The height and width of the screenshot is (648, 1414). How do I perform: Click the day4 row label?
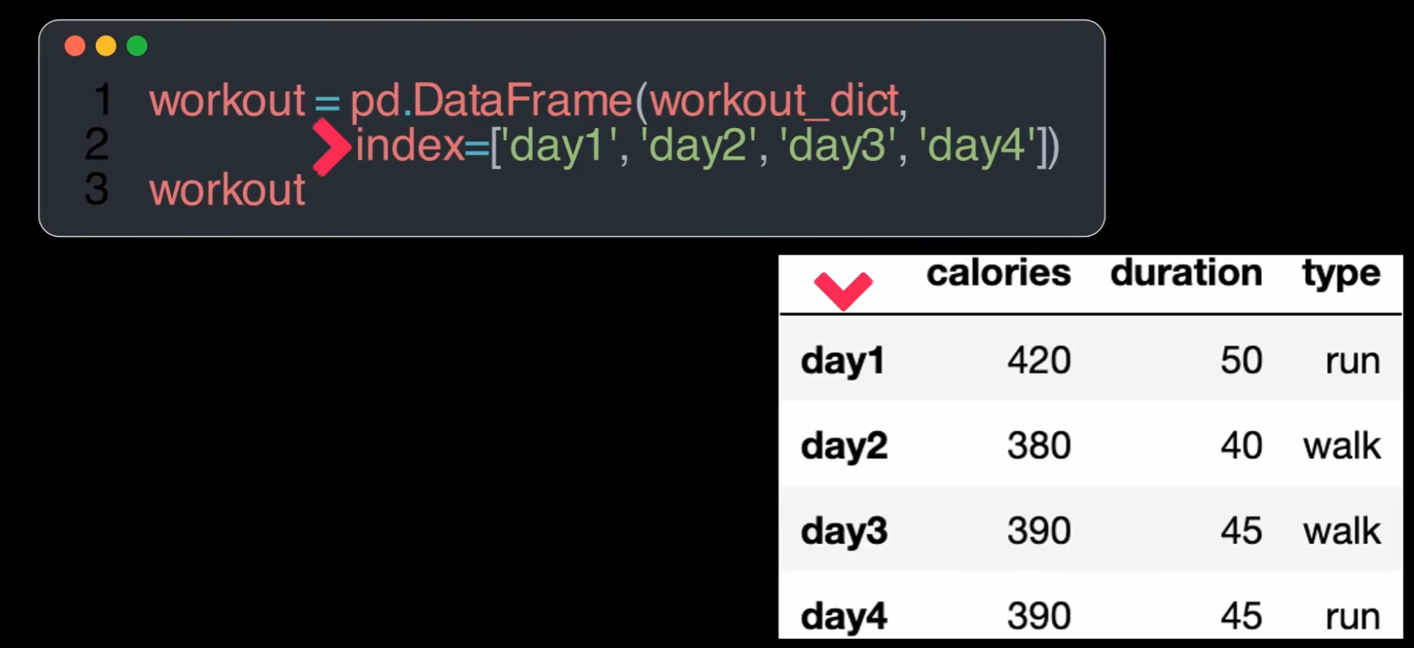click(844, 617)
